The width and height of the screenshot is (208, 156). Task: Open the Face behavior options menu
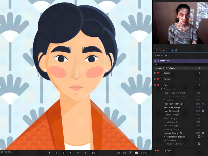199,85
